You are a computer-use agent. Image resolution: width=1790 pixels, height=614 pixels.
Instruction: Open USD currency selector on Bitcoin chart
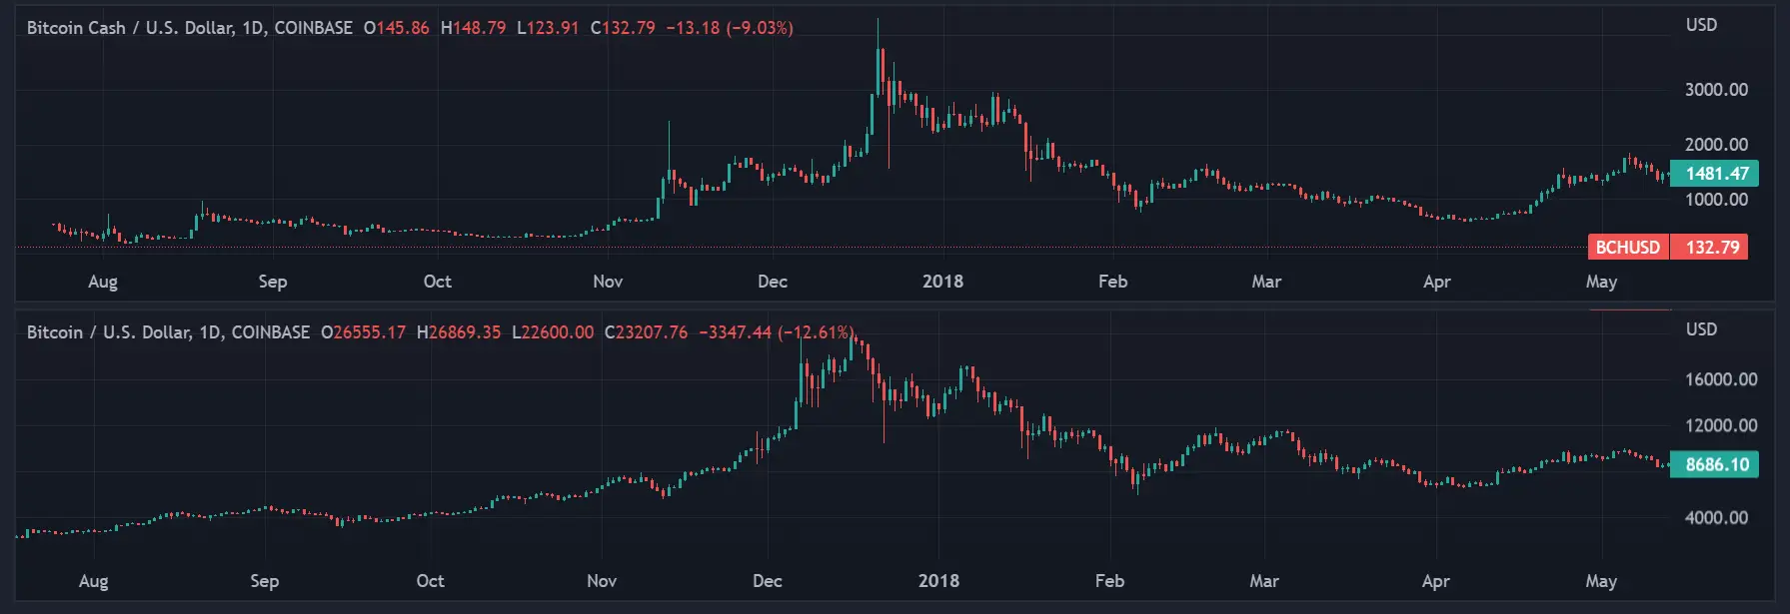[1701, 329]
